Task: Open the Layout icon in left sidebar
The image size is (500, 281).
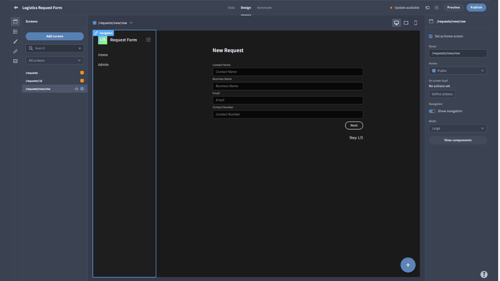Action: (x=15, y=61)
